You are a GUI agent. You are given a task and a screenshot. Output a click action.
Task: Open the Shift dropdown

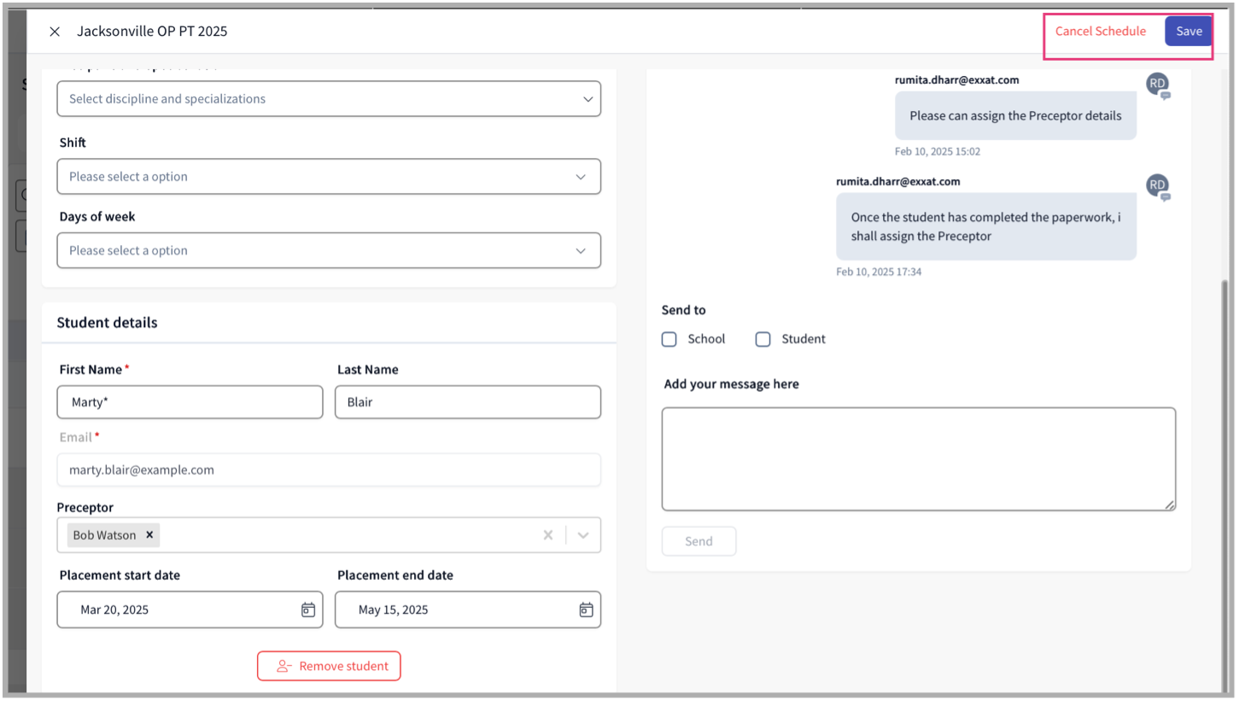click(x=581, y=177)
